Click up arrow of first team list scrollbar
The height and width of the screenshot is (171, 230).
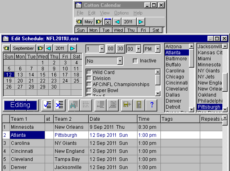[x=191, y=46]
